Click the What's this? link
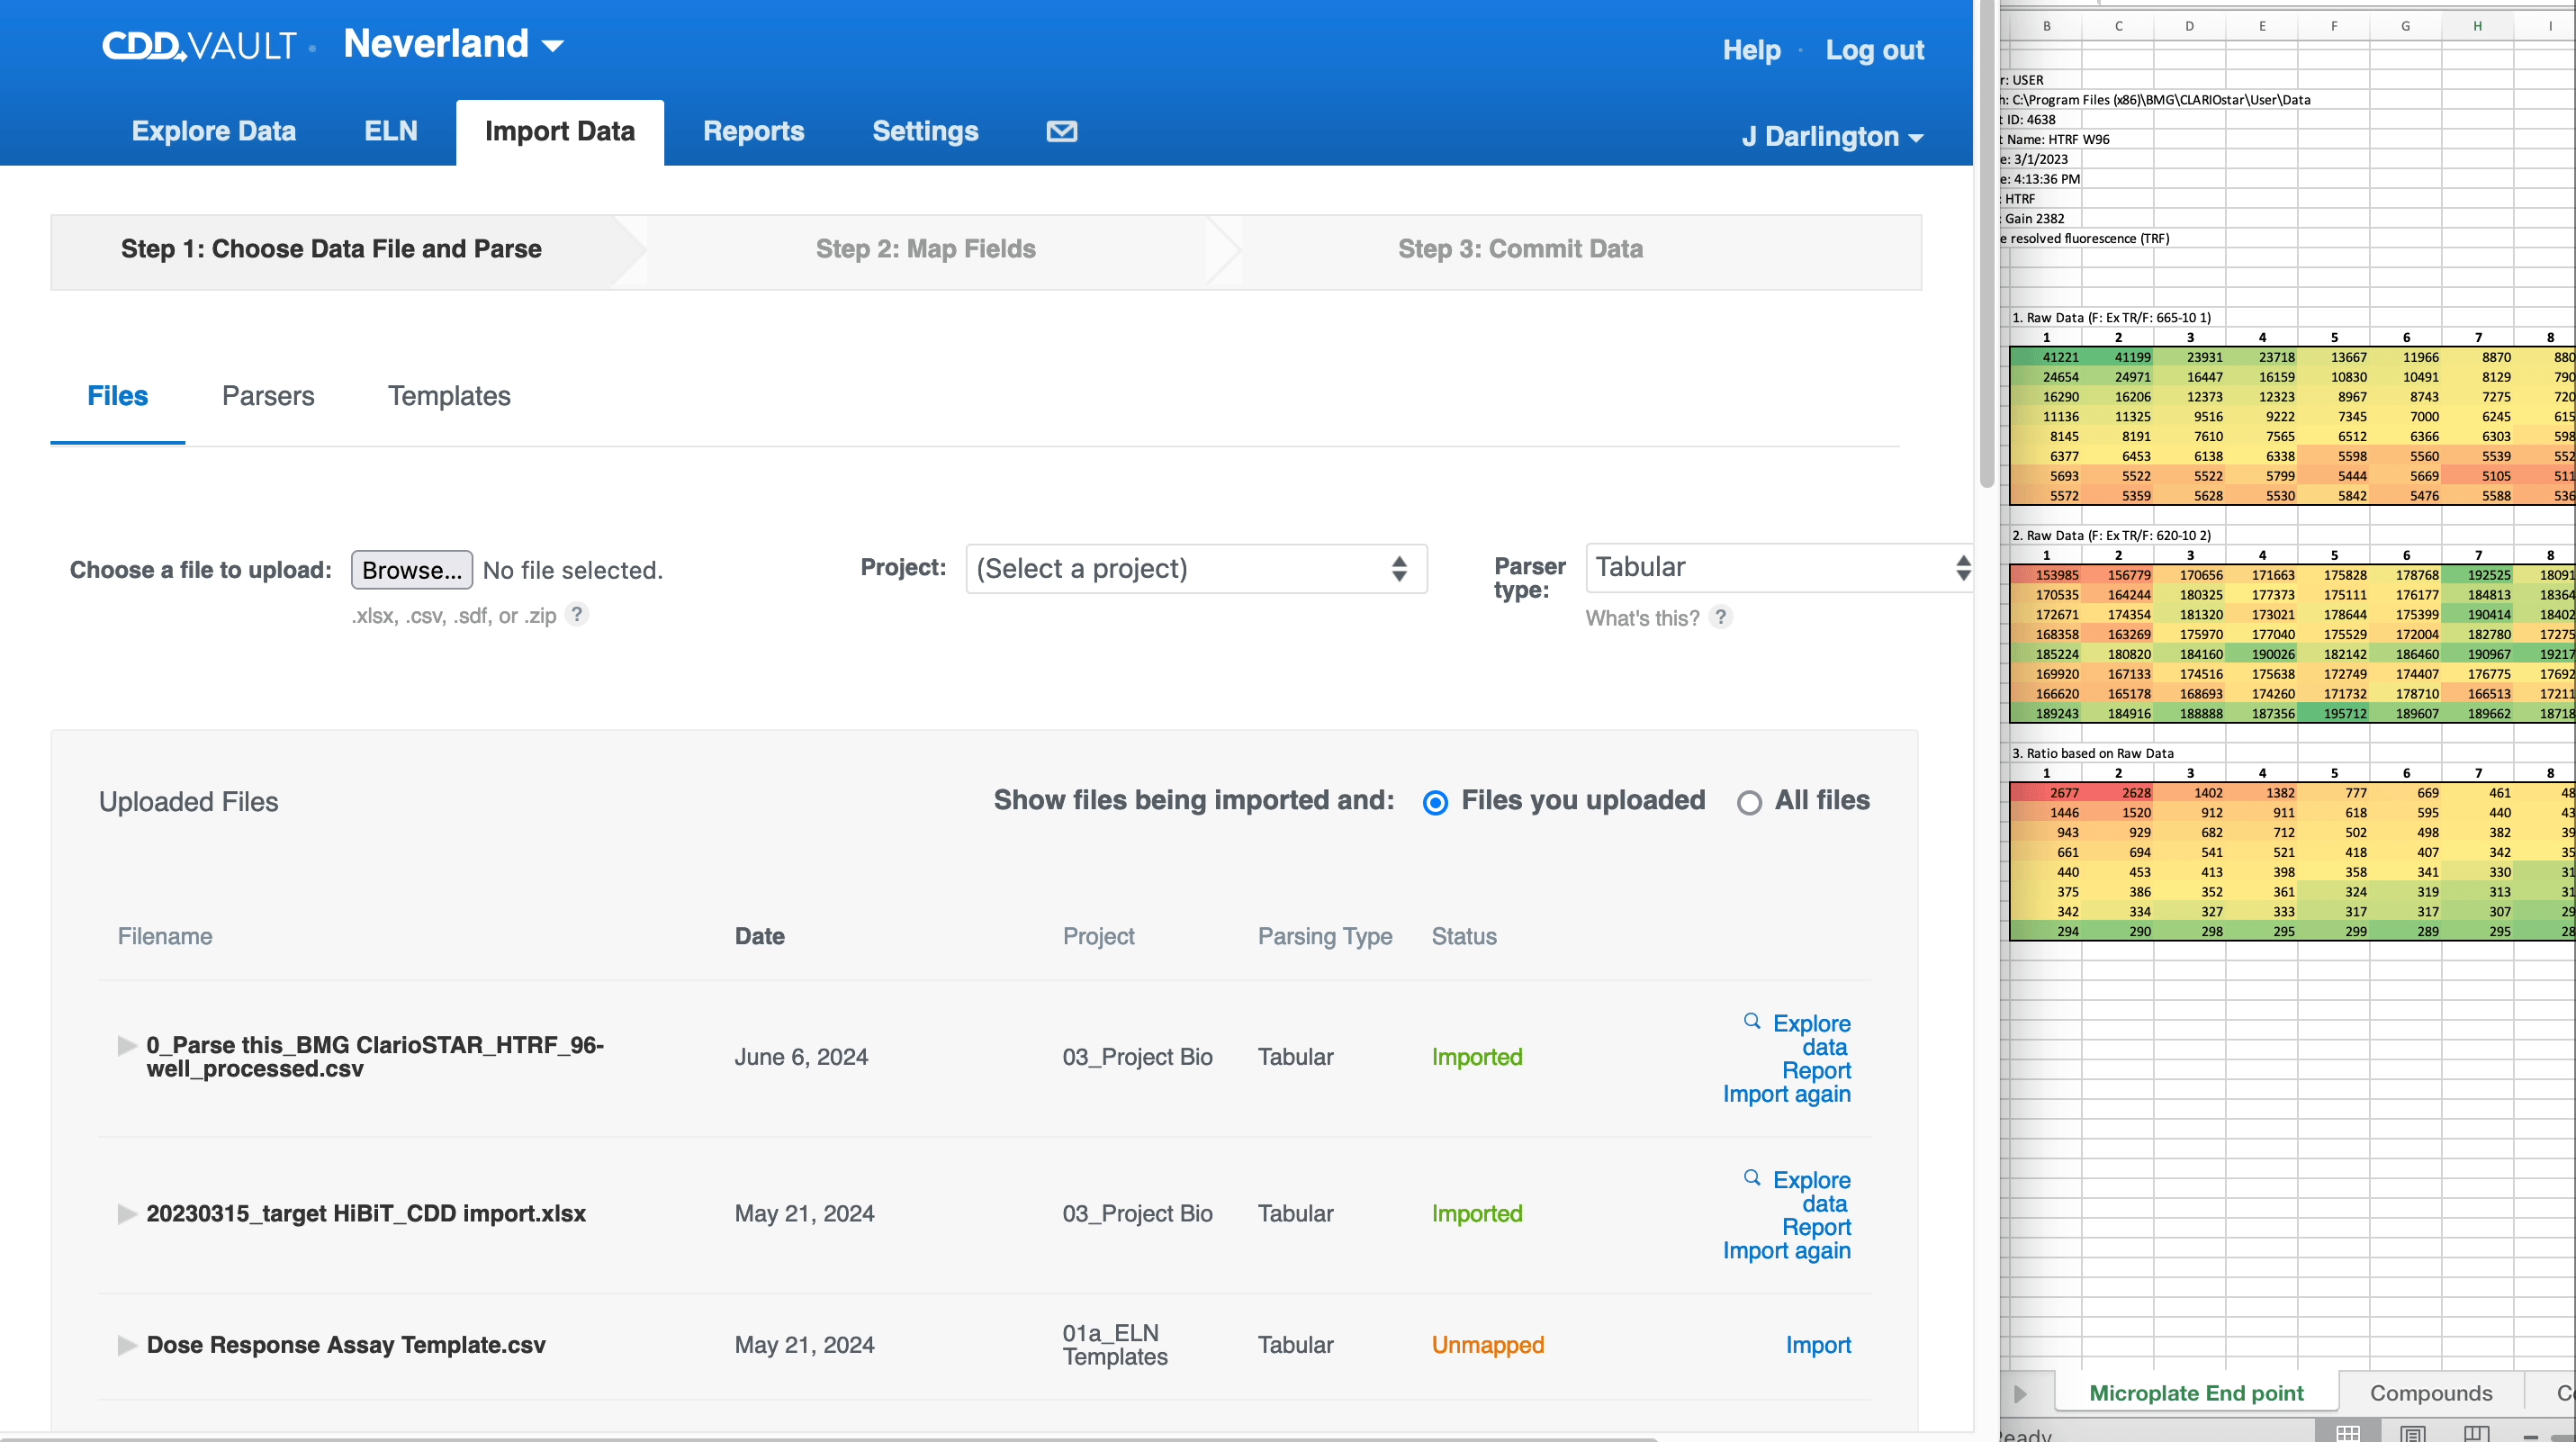 pos(1642,618)
